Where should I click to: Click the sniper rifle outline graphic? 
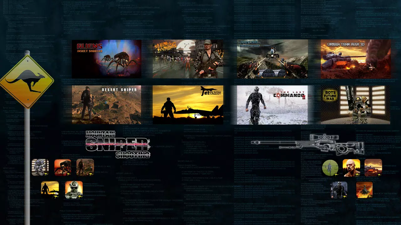tap(308, 144)
